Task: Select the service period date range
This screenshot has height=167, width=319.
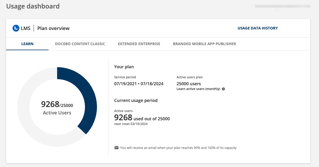Action: click(x=139, y=84)
